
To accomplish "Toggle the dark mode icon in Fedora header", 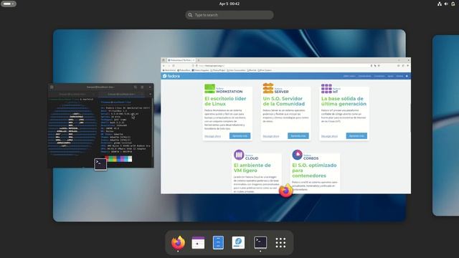I will 407,76.
